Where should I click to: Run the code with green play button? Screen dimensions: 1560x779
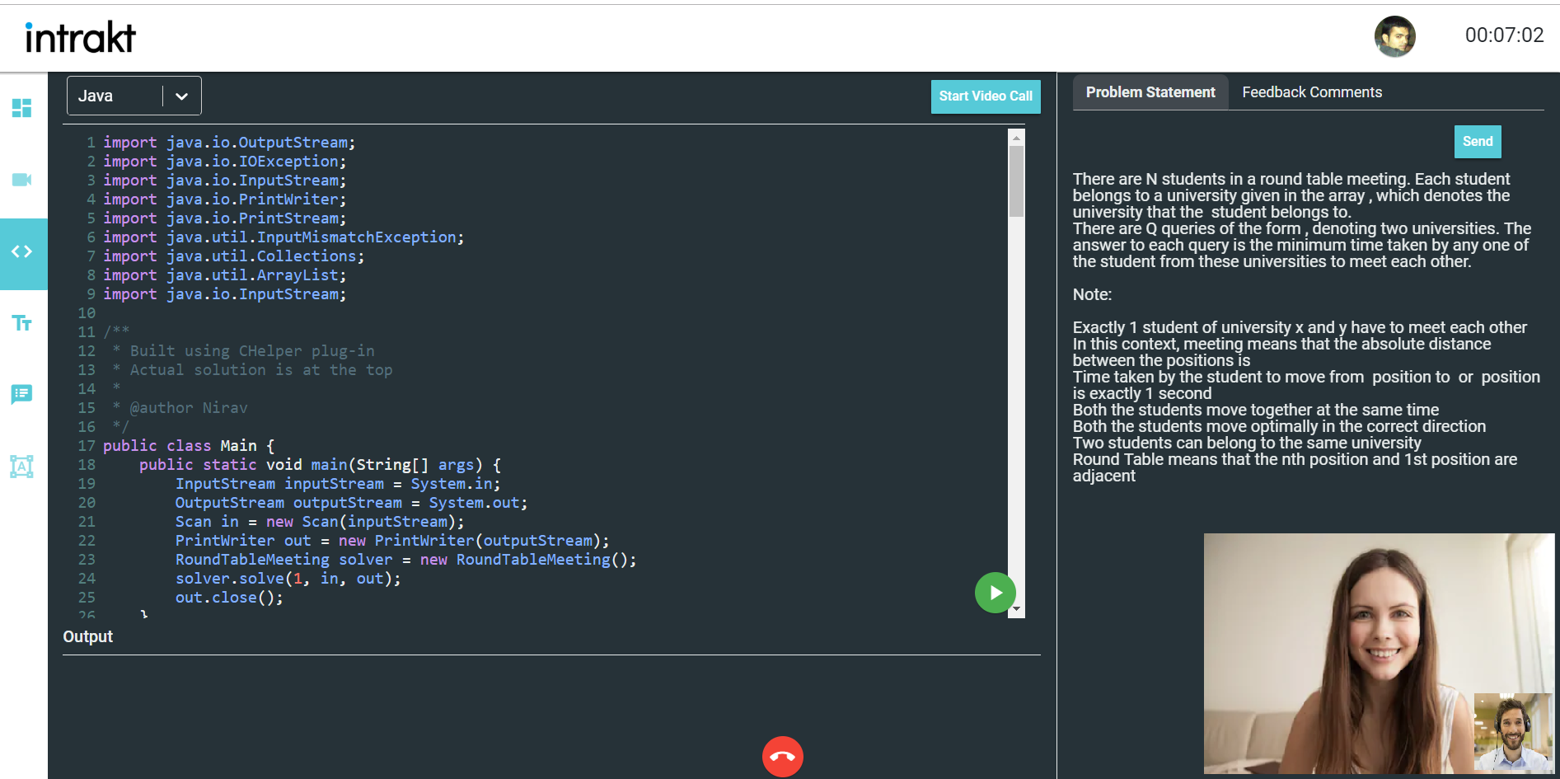tap(995, 593)
